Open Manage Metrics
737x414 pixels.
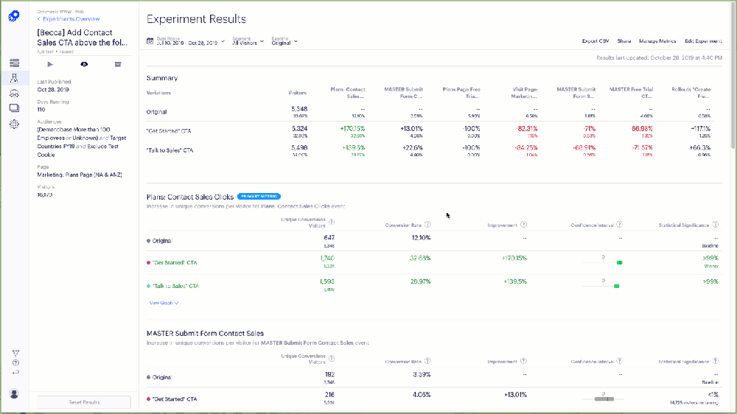pos(657,41)
